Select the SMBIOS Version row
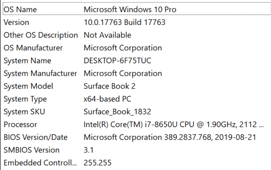This screenshot has height=170, width=271. (x=137, y=150)
